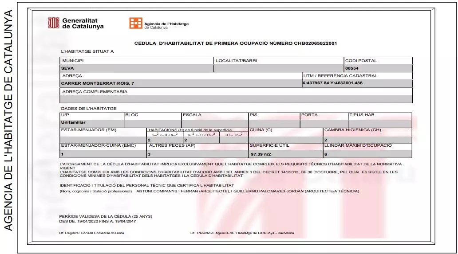The image size is (458, 254).
Task: Click the empty Porta field
Action: point(324,122)
